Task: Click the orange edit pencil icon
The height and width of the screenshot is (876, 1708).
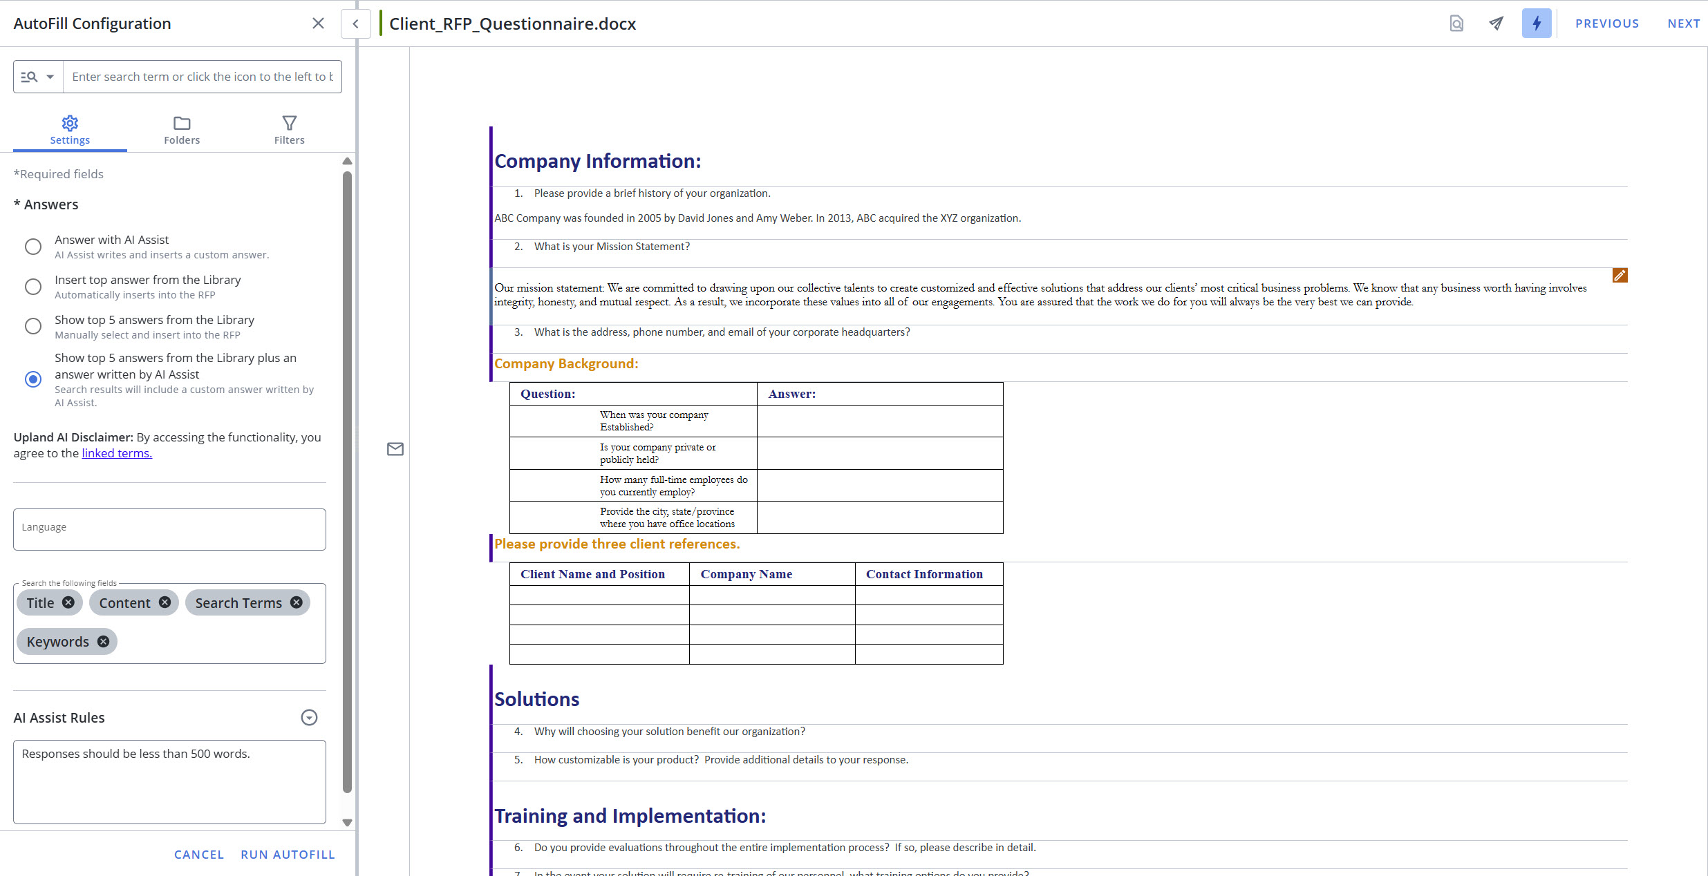Action: click(1620, 276)
